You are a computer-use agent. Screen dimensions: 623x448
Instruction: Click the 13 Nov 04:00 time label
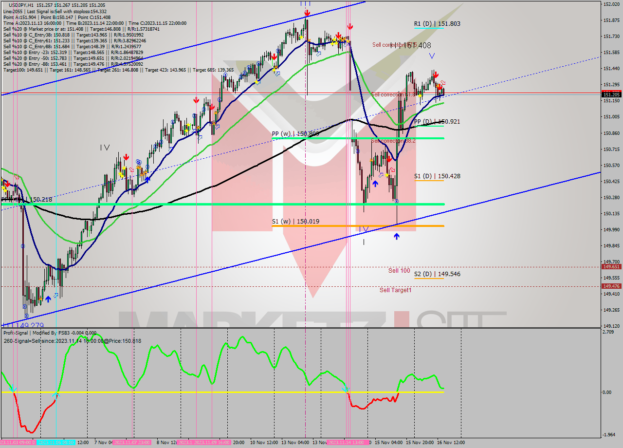pos(295,443)
